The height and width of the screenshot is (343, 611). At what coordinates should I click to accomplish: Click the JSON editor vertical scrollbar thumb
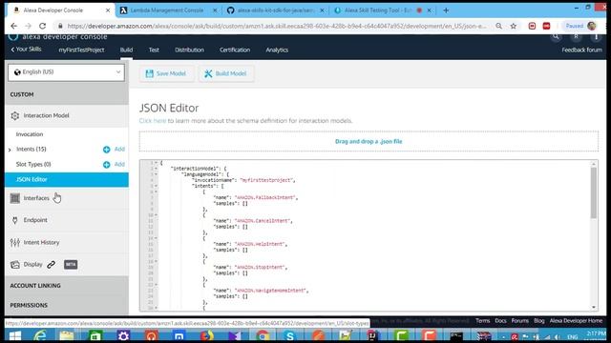[594, 192]
